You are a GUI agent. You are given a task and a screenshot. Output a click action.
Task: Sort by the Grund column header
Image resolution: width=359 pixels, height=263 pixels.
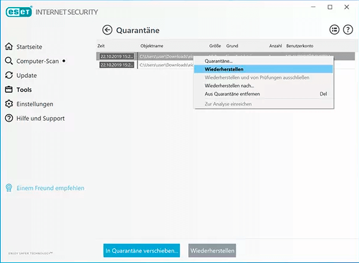[x=232, y=46]
